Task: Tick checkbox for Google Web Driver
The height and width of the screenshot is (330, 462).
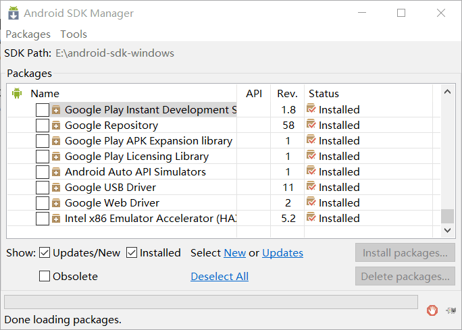Action: click(43, 203)
